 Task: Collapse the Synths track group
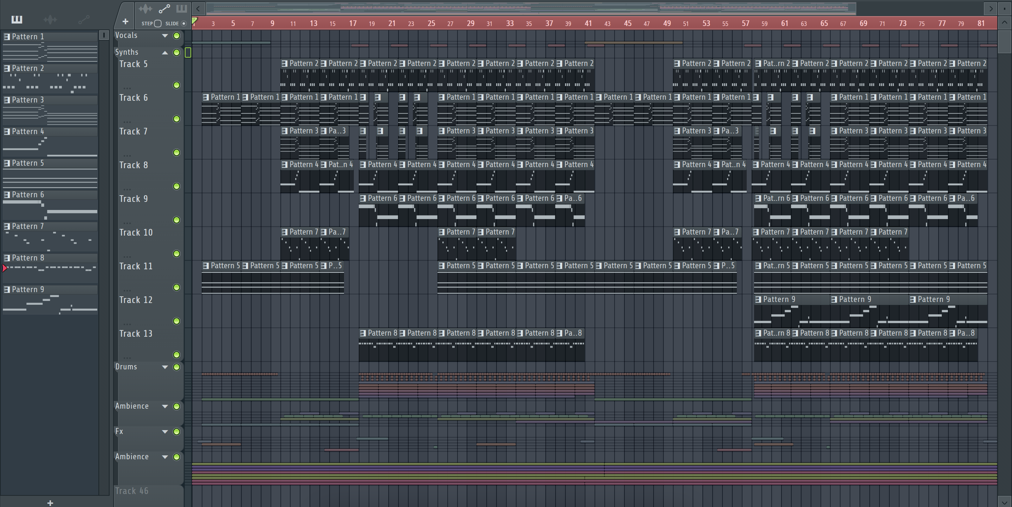click(x=165, y=53)
